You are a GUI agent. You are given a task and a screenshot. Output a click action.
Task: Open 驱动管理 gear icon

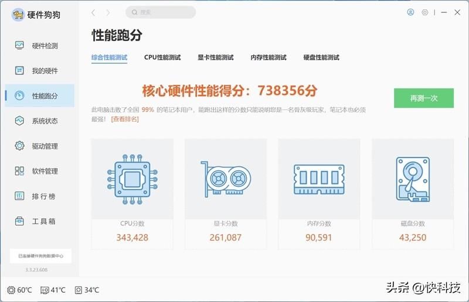[19, 146]
